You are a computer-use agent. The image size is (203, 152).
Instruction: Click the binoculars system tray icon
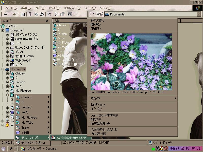pos(157,148)
